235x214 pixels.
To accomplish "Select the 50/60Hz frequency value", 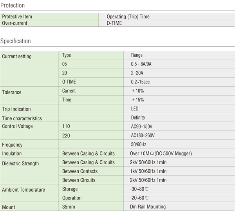I will click(139, 145).
